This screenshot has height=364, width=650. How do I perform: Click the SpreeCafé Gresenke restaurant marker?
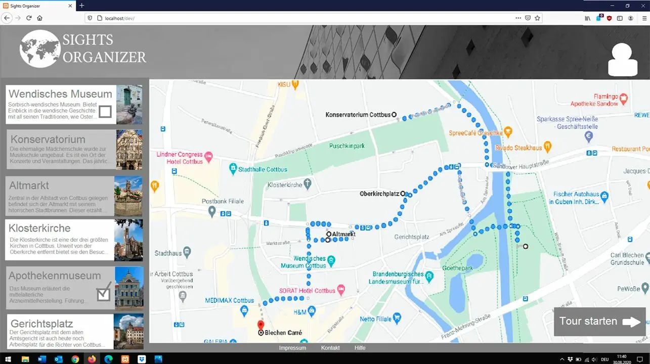point(508,132)
